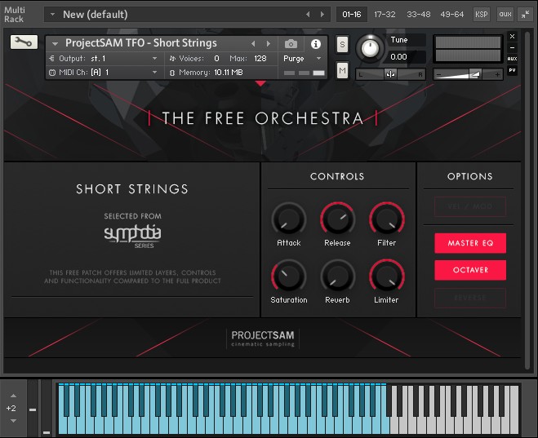Screen dimensions: 538x438
Task: Click the Attack knob
Action: (289, 219)
